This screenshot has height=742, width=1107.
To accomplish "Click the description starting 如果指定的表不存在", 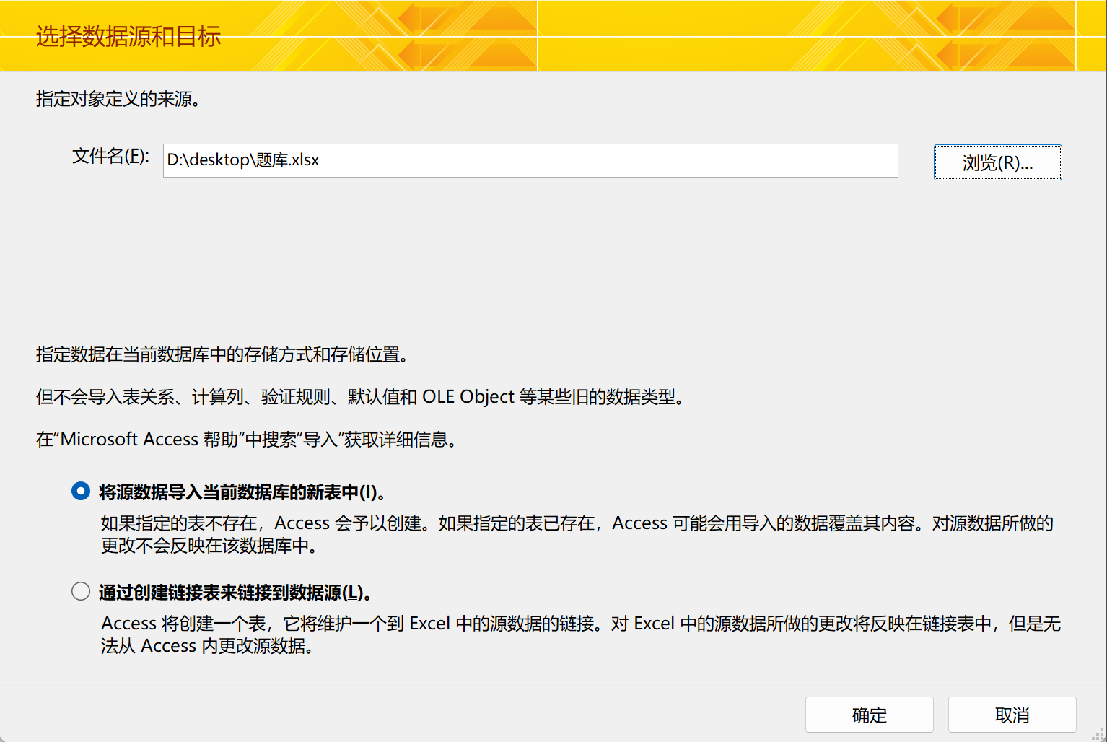I will [x=577, y=534].
